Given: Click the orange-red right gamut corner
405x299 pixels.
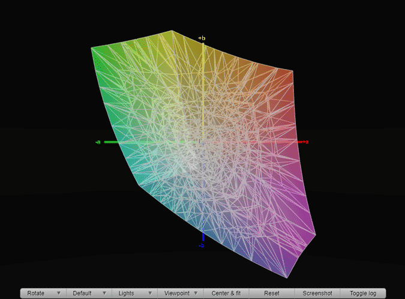Looking at the screenshot, I should pyautogui.click(x=292, y=71).
